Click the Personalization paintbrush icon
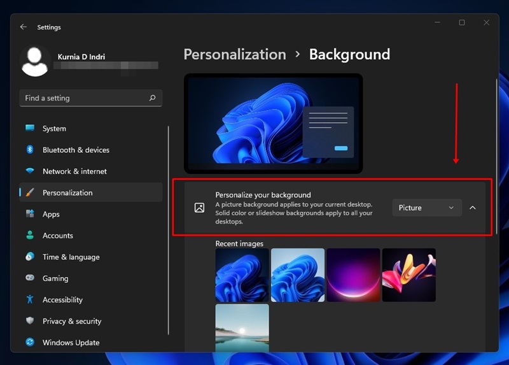Image resolution: width=509 pixels, height=365 pixels. [x=30, y=192]
